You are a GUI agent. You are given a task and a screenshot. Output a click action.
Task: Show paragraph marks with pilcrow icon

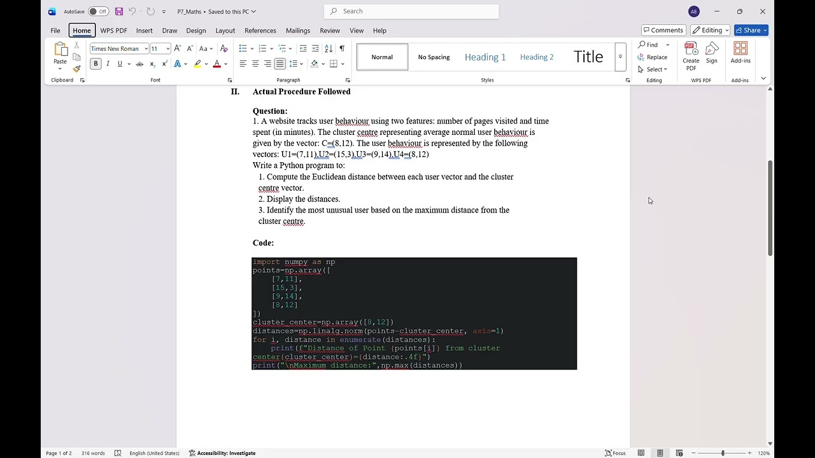[342, 48]
